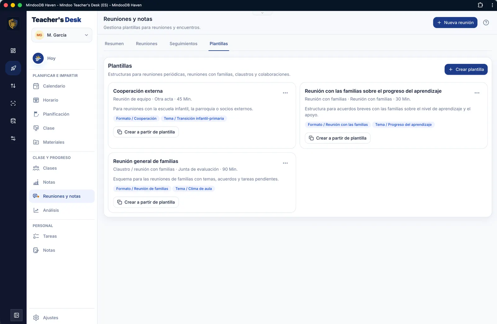Open the sync arrows icon in left rail
Screen dimensions: 497x324
coord(13,86)
